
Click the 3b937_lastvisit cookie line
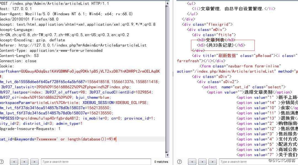pos(66,87)
